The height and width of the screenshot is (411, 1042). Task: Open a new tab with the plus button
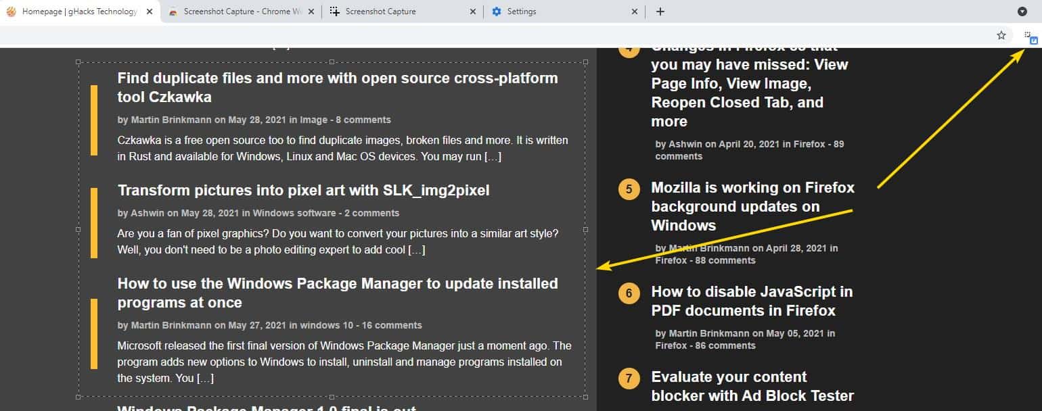660,11
